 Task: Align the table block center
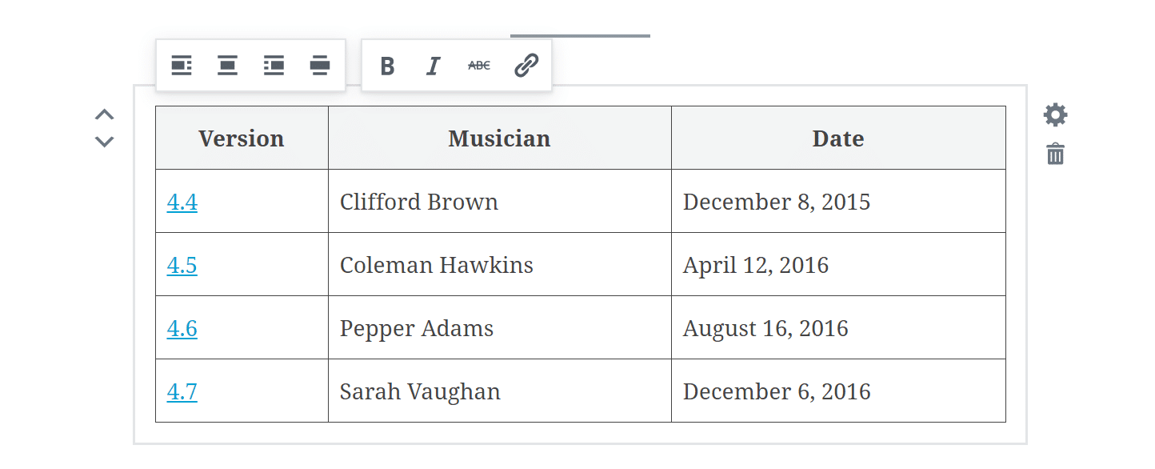tap(227, 66)
